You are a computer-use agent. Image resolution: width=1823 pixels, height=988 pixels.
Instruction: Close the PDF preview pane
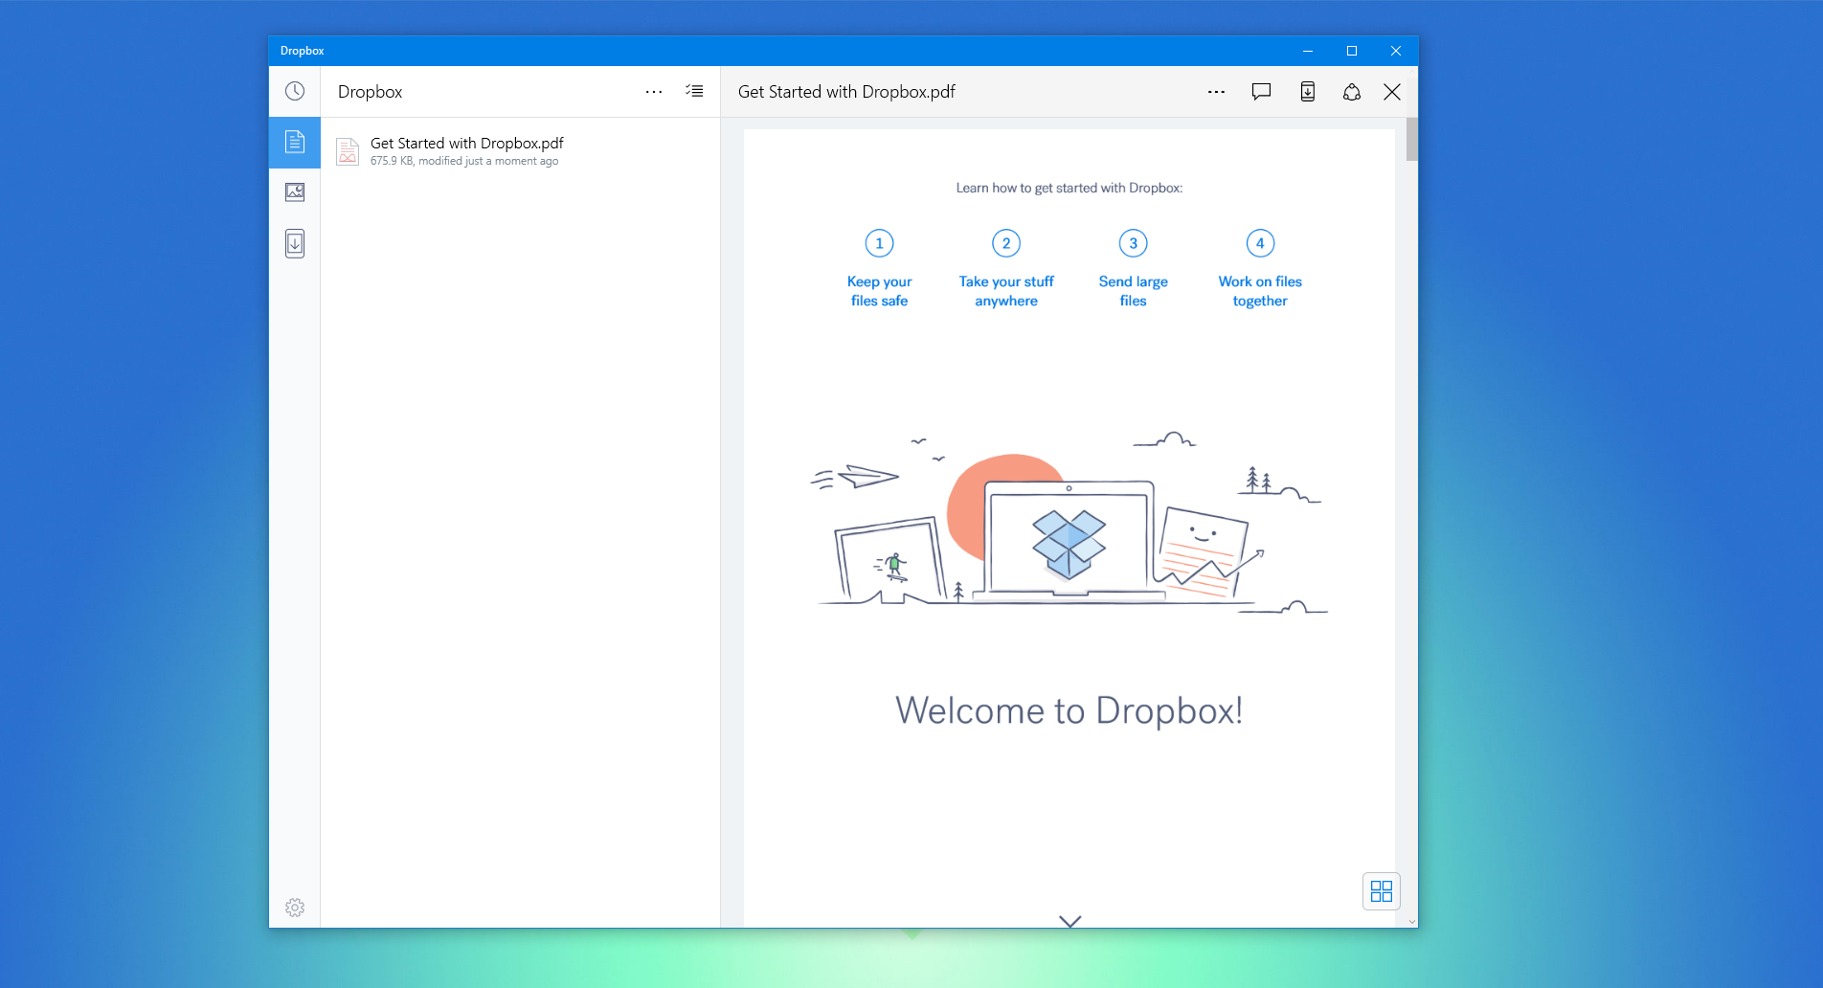pos(1392,92)
